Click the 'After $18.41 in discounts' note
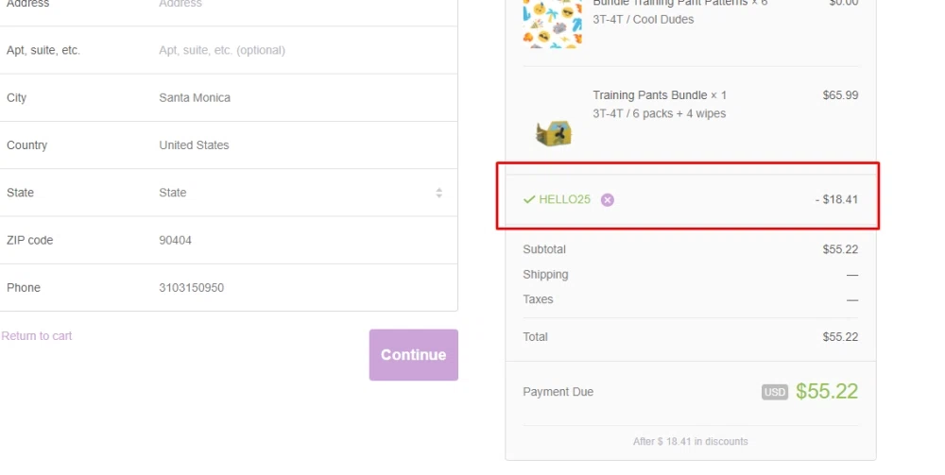 pyautogui.click(x=691, y=441)
